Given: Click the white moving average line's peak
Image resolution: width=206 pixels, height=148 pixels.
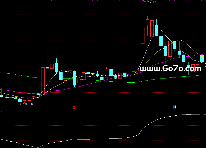Looking at the screenshot, I should coord(161,30).
